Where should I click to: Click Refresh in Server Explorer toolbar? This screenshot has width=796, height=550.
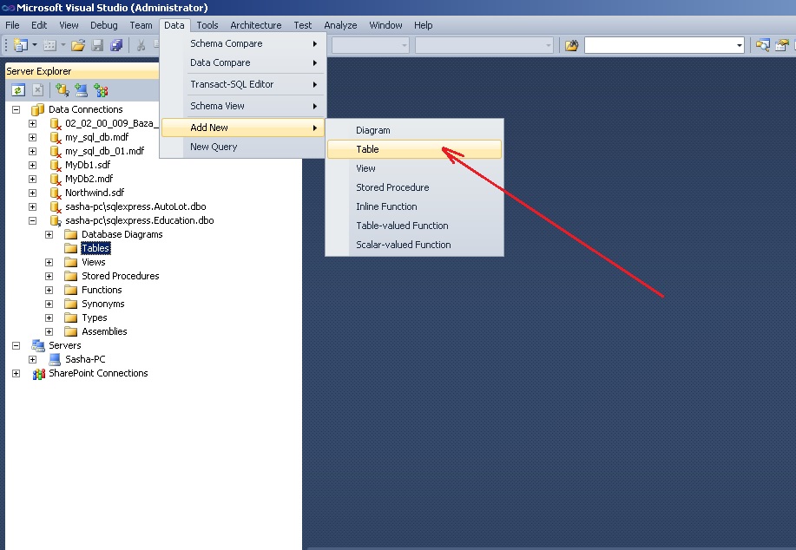18,90
